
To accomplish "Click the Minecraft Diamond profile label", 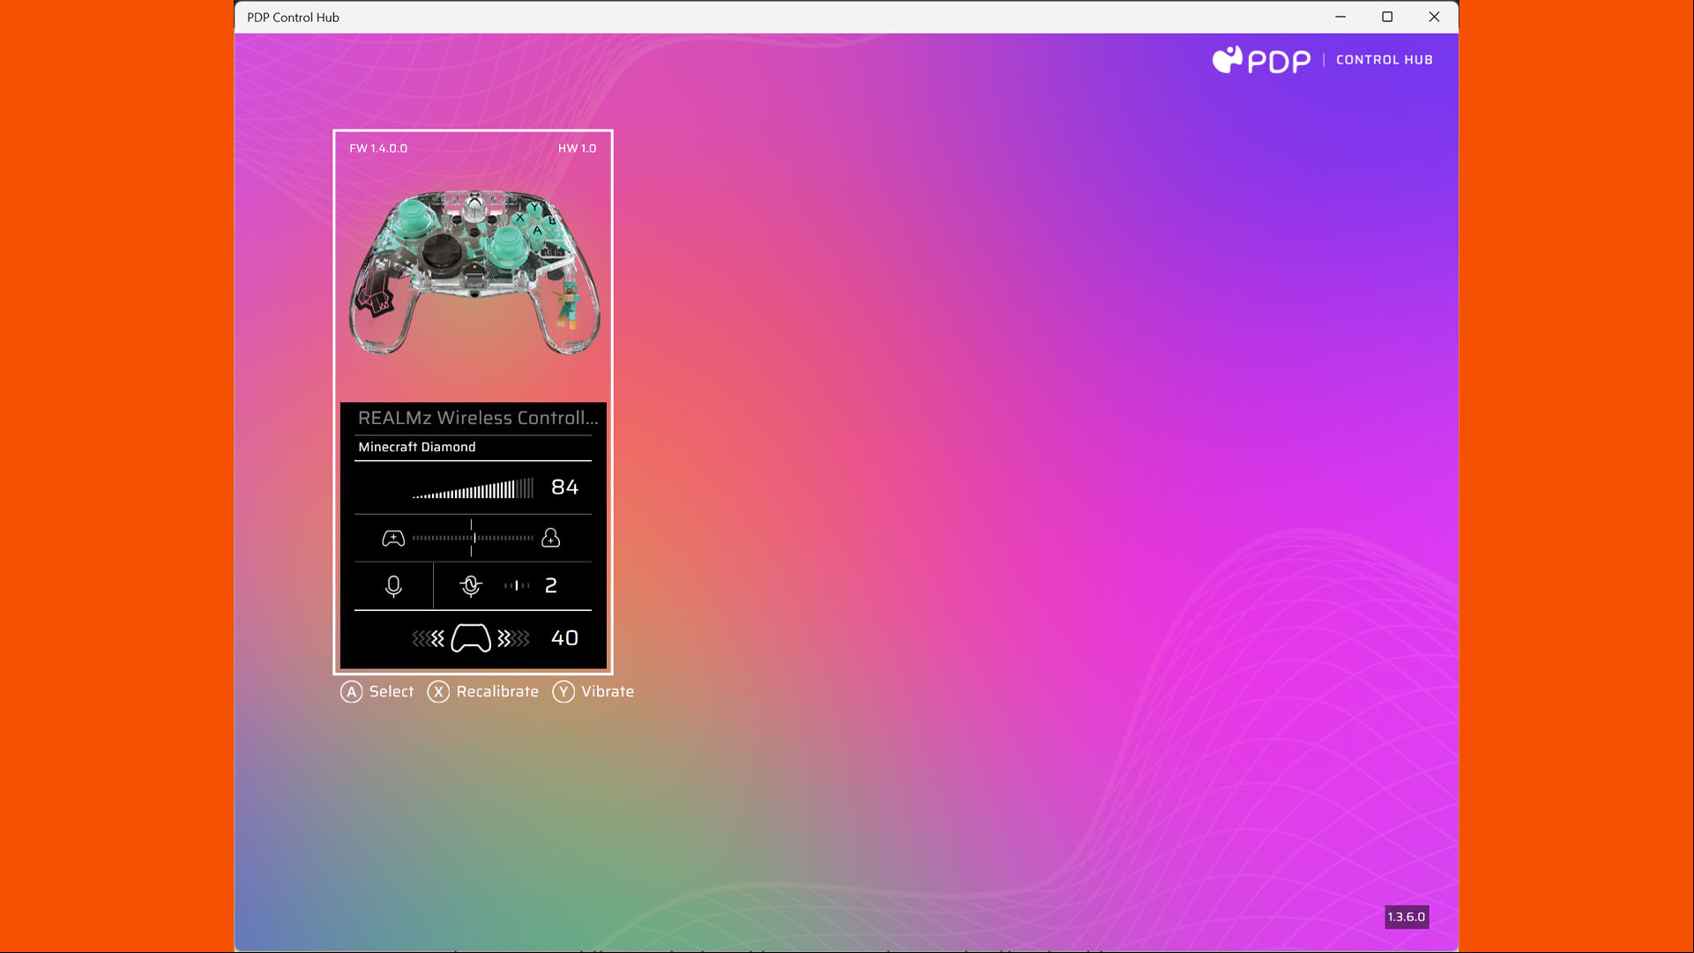I will click(417, 447).
